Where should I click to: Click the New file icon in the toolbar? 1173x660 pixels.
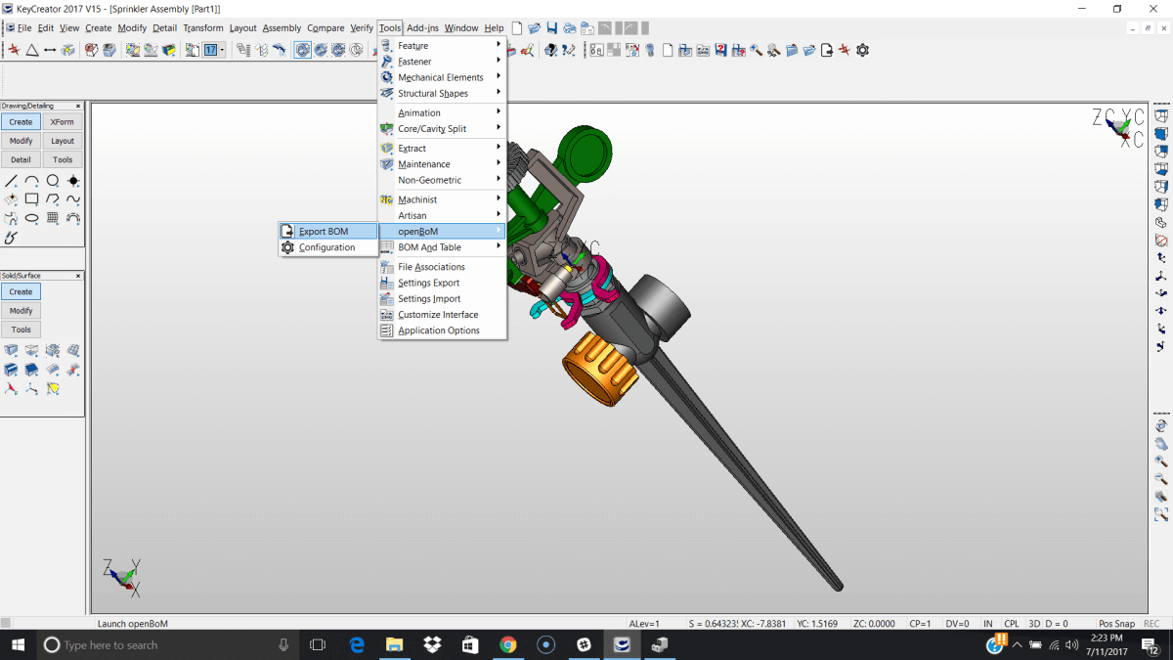click(518, 28)
